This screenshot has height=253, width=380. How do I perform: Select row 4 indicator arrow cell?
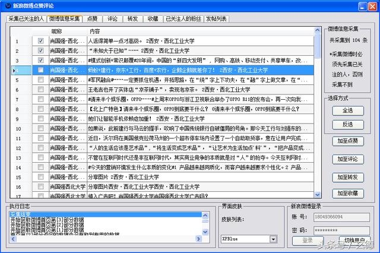tap(21, 70)
